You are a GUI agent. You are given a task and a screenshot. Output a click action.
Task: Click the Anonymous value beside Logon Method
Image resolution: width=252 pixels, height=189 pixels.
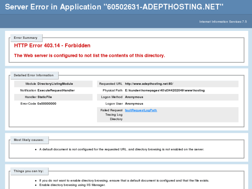pos(134,97)
